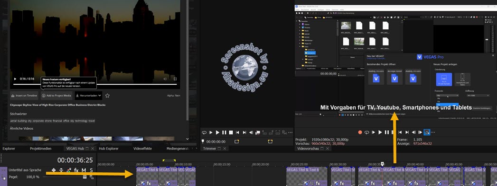Click Play in the Videovorschau toolbar
Screen dimensions: 497x186
click(380, 133)
